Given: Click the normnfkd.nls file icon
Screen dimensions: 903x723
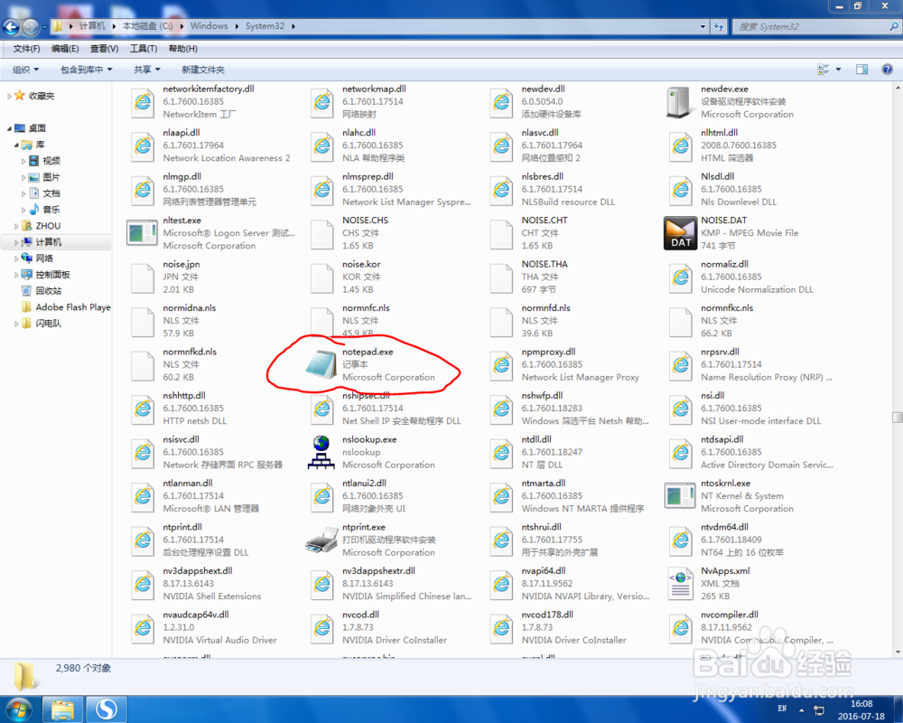Looking at the screenshot, I should pos(143,365).
